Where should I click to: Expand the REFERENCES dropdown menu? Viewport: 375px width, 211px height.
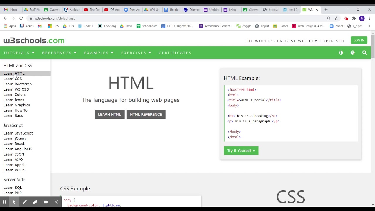point(59,53)
